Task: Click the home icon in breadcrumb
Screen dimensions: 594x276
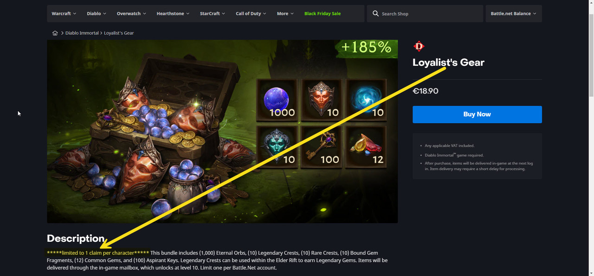Action: coord(55,33)
